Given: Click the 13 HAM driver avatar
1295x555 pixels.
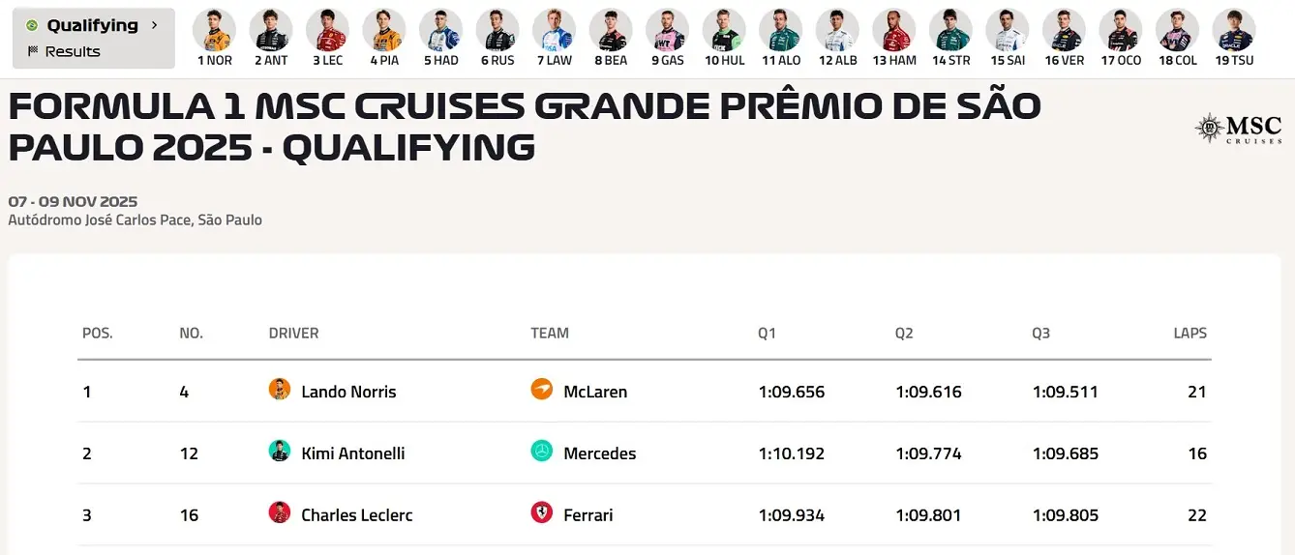Looking at the screenshot, I should 893,30.
